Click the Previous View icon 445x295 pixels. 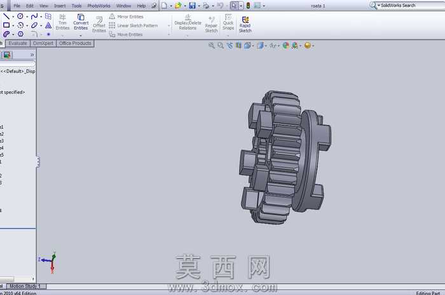coord(229,45)
